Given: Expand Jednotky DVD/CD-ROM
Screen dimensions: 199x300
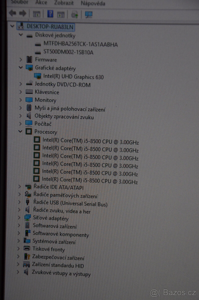Looking at the screenshot, I should [21, 84].
